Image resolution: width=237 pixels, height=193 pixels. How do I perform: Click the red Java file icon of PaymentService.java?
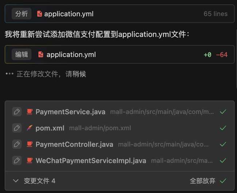29,112
